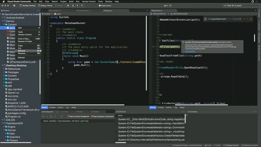This screenshot has height=147, width=261.
Task: Click the navigate back arrow above the editor tabs
Action: pyautogui.click(x=42, y=11)
